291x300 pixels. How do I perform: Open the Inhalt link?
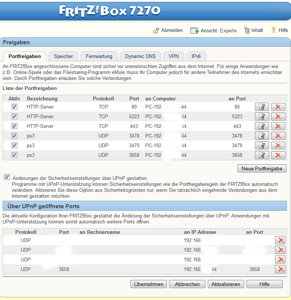pos(257,30)
